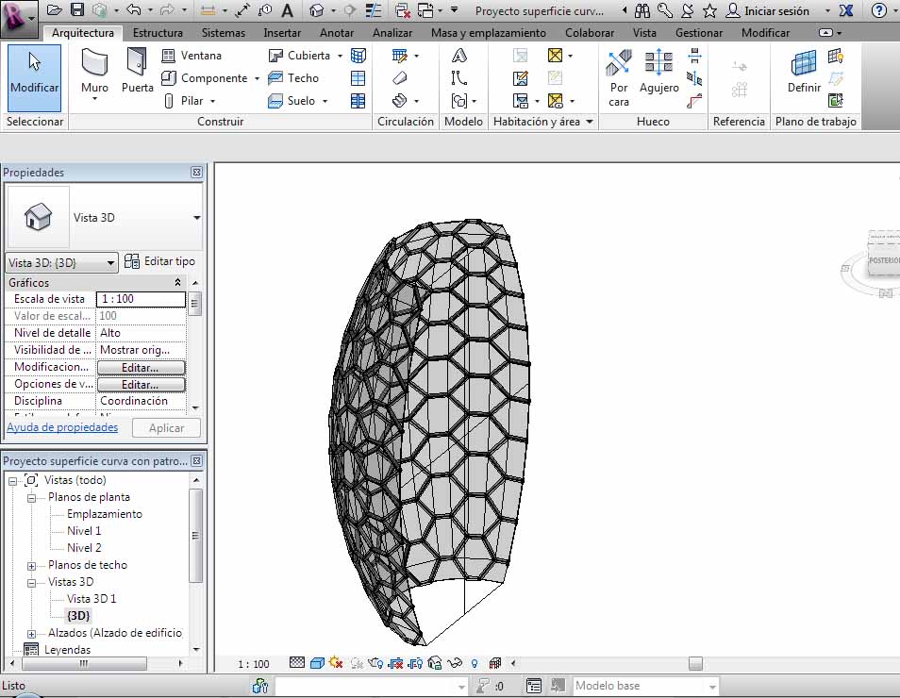Collapse the Vistas 3D tree node
This screenshot has height=698, width=900.
point(31,582)
